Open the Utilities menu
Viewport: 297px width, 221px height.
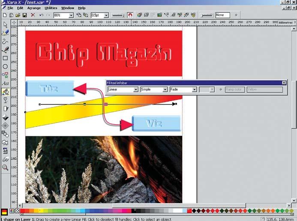point(51,8)
